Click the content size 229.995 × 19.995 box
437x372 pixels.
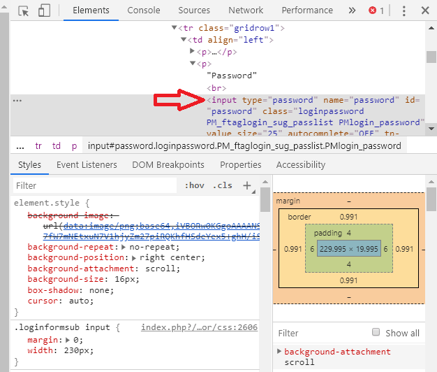348,249
